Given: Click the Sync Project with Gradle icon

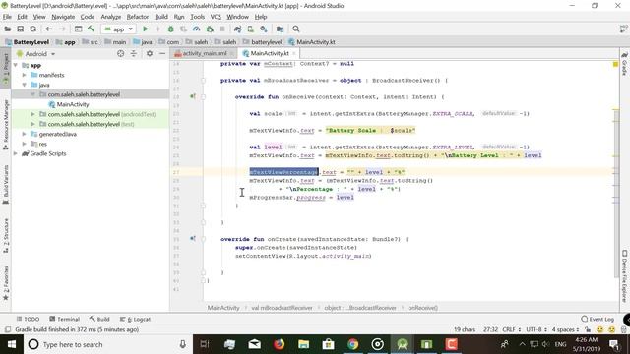Looking at the screenshot, I should [x=238, y=29].
